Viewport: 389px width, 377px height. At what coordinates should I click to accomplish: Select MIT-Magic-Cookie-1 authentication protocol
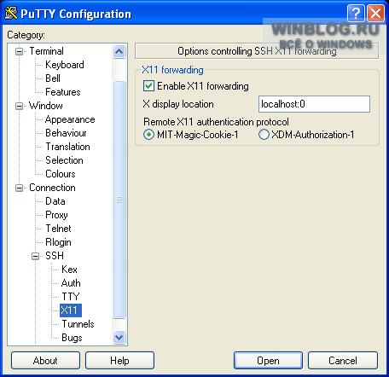click(x=148, y=135)
